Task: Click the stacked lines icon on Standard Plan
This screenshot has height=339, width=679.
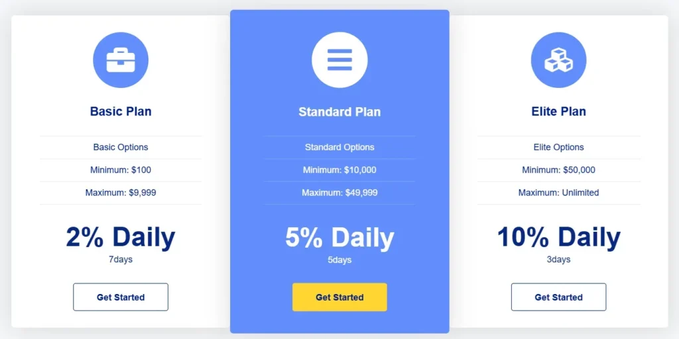Action: coord(339,60)
